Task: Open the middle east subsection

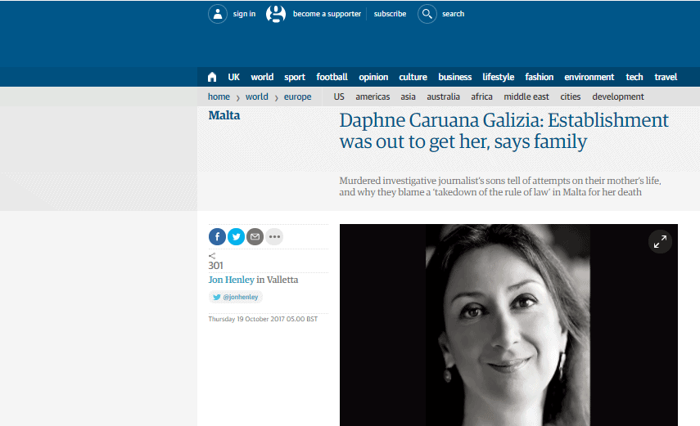Action: coord(526,96)
